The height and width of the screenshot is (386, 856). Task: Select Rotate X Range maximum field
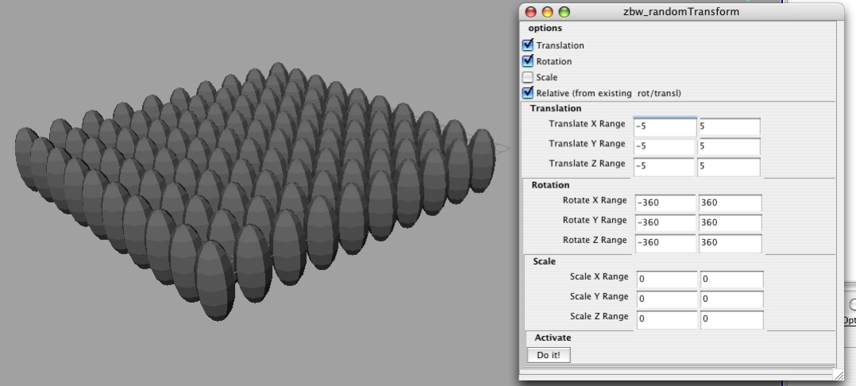tap(730, 203)
